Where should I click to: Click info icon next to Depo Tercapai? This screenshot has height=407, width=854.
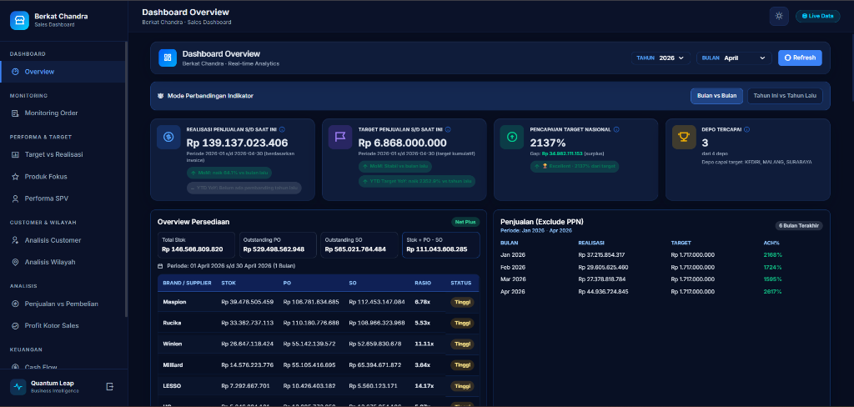[x=746, y=129]
